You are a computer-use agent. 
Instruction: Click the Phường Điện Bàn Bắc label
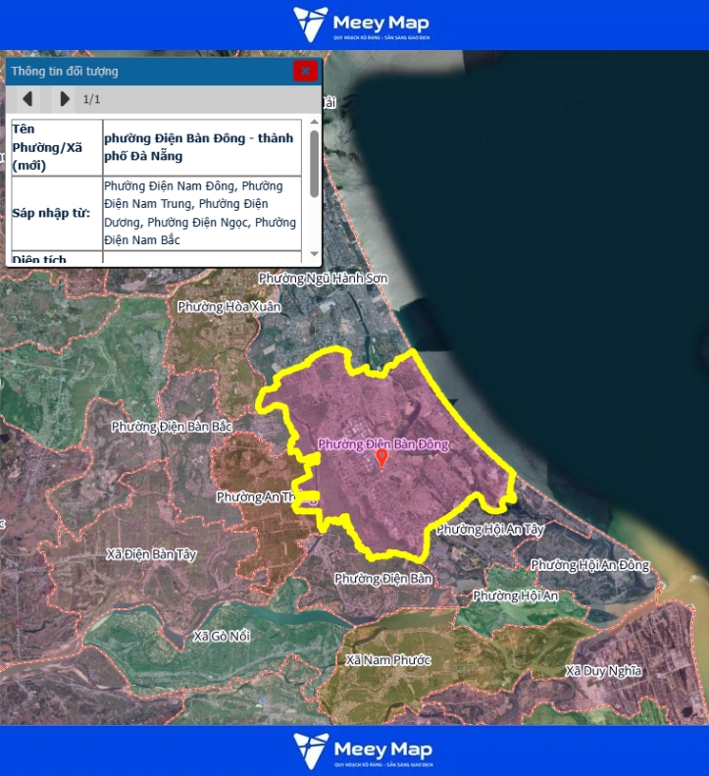click(171, 427)
